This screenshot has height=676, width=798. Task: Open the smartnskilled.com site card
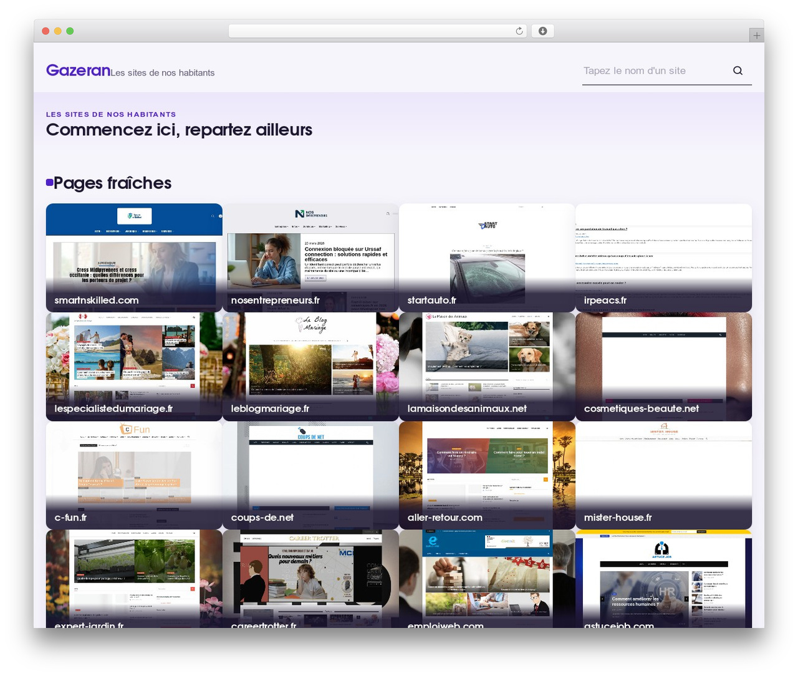(x=134, y=258)
